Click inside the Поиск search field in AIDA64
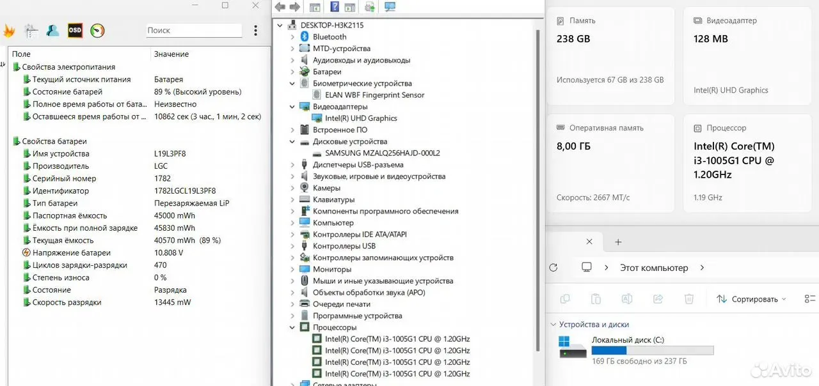Image resolution: width=819 pixels, height=386 pixels. click(193, 30)
